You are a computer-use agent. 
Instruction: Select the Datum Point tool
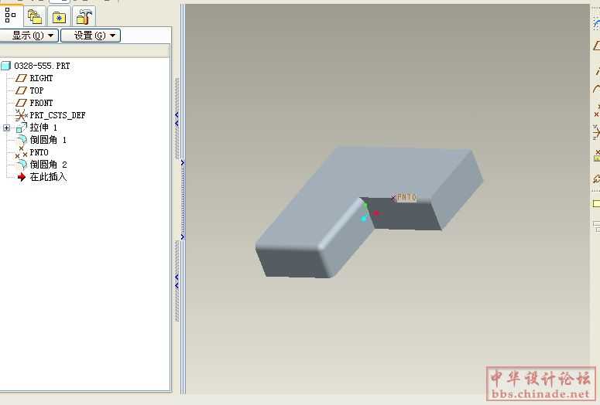coord(597,111)
